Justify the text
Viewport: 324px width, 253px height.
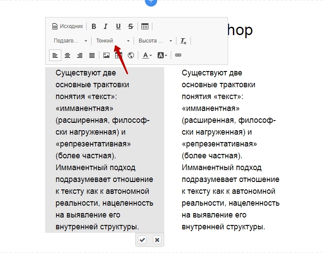[x=92, y=55]
